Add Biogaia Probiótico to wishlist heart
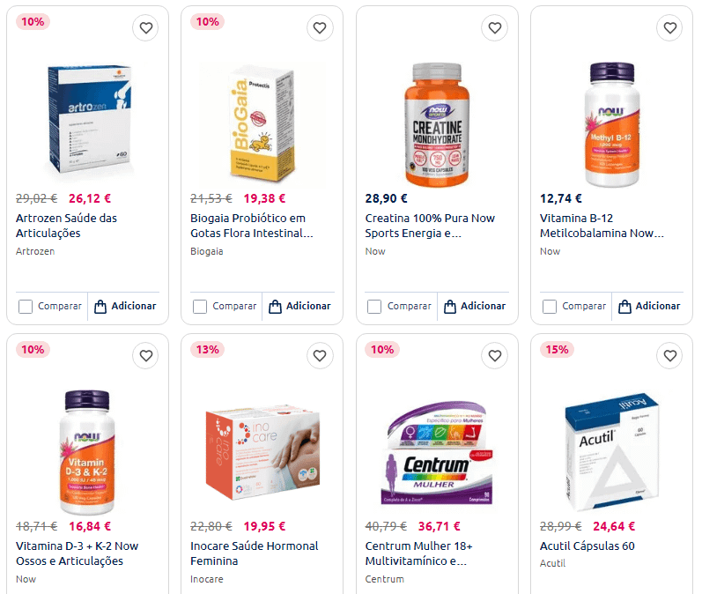Image resolution: width=702 pixels, height=594 pixels. 321,28
